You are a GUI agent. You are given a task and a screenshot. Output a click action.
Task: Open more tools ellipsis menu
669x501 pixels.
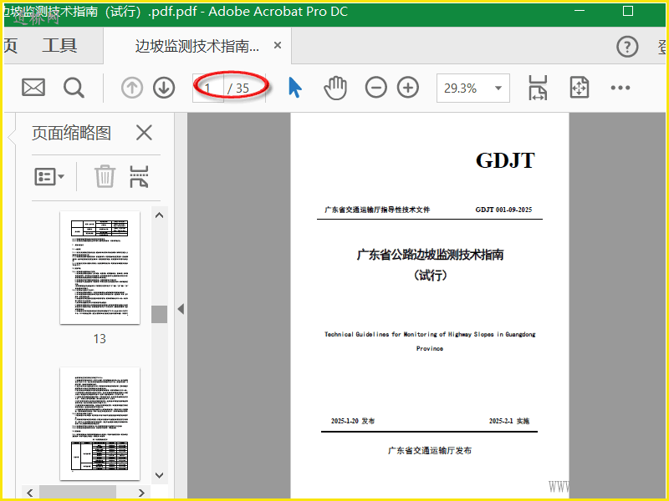pyautogui.click(x=620, y=88)
